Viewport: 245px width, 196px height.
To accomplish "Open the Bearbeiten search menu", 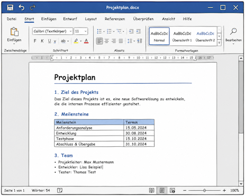I will pyautogui.click(x=233, y=36).
